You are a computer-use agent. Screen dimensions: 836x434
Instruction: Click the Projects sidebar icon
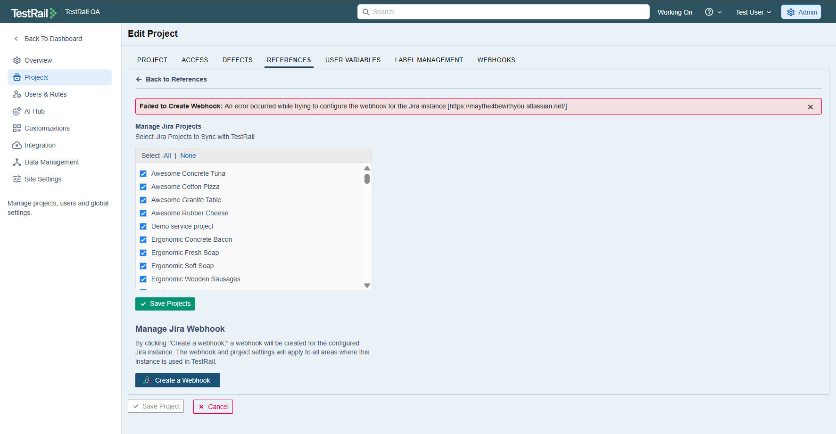(17, 77)
